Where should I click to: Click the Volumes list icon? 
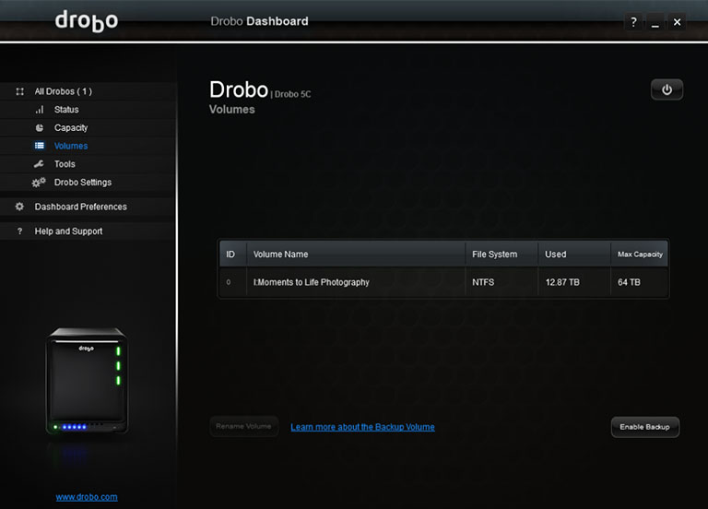[x=40, y=146]
